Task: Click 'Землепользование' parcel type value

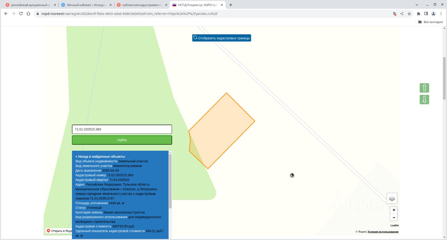Action: point(127,166)
